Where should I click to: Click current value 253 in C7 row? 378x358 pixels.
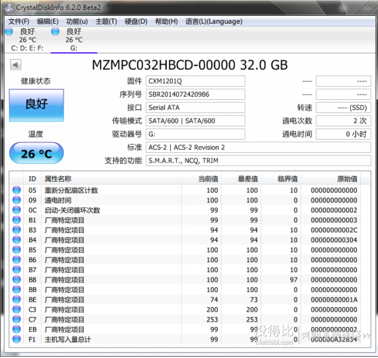pos(212,320)
